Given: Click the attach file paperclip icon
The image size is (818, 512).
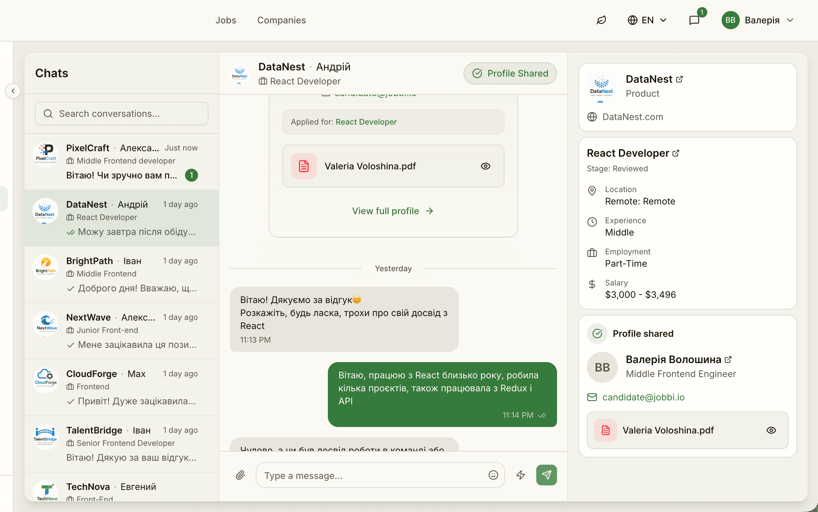Looking at the screenshot, I should pyautogui.click(x=240, y=475).
